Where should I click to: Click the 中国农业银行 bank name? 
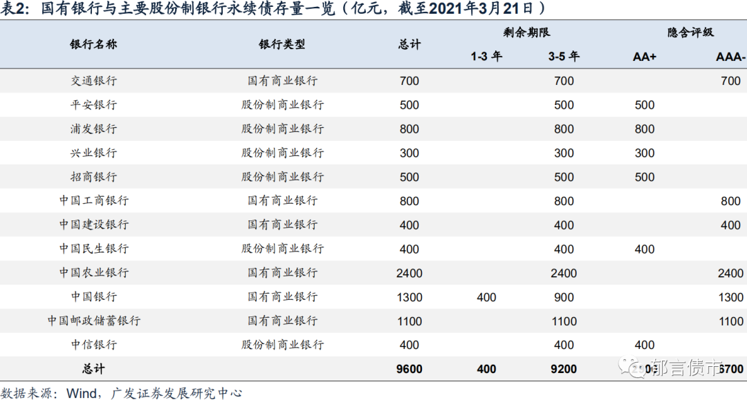pyautogui.click(x=93, y=272)
